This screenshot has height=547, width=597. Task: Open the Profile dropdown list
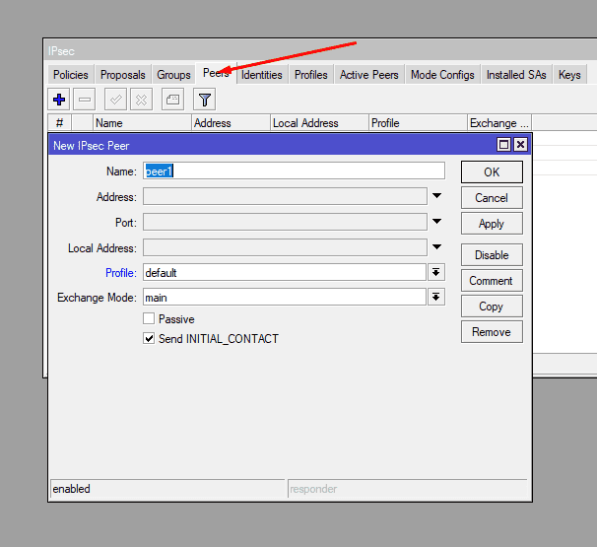[435, 272]
